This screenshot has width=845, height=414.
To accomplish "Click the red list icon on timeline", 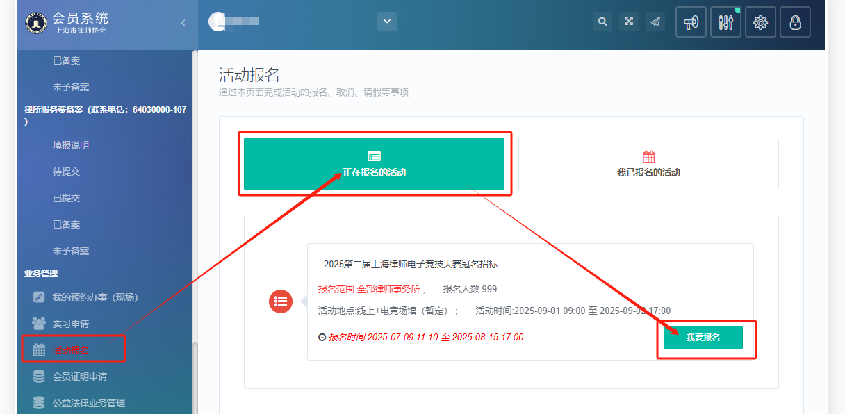I will [281, 301].
